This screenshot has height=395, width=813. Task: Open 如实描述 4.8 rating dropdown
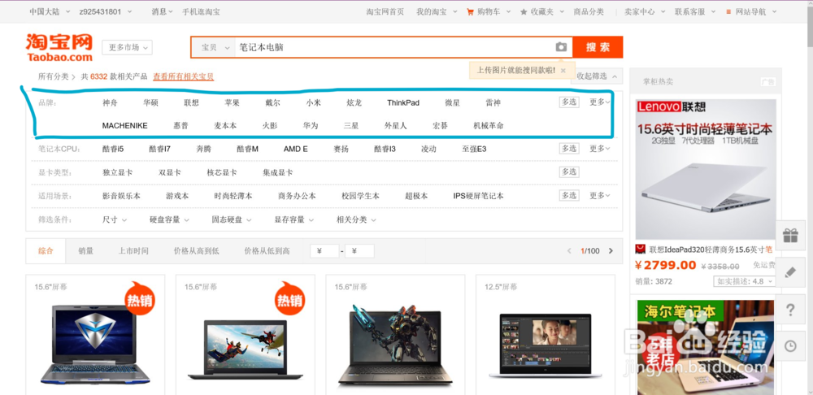745,281
